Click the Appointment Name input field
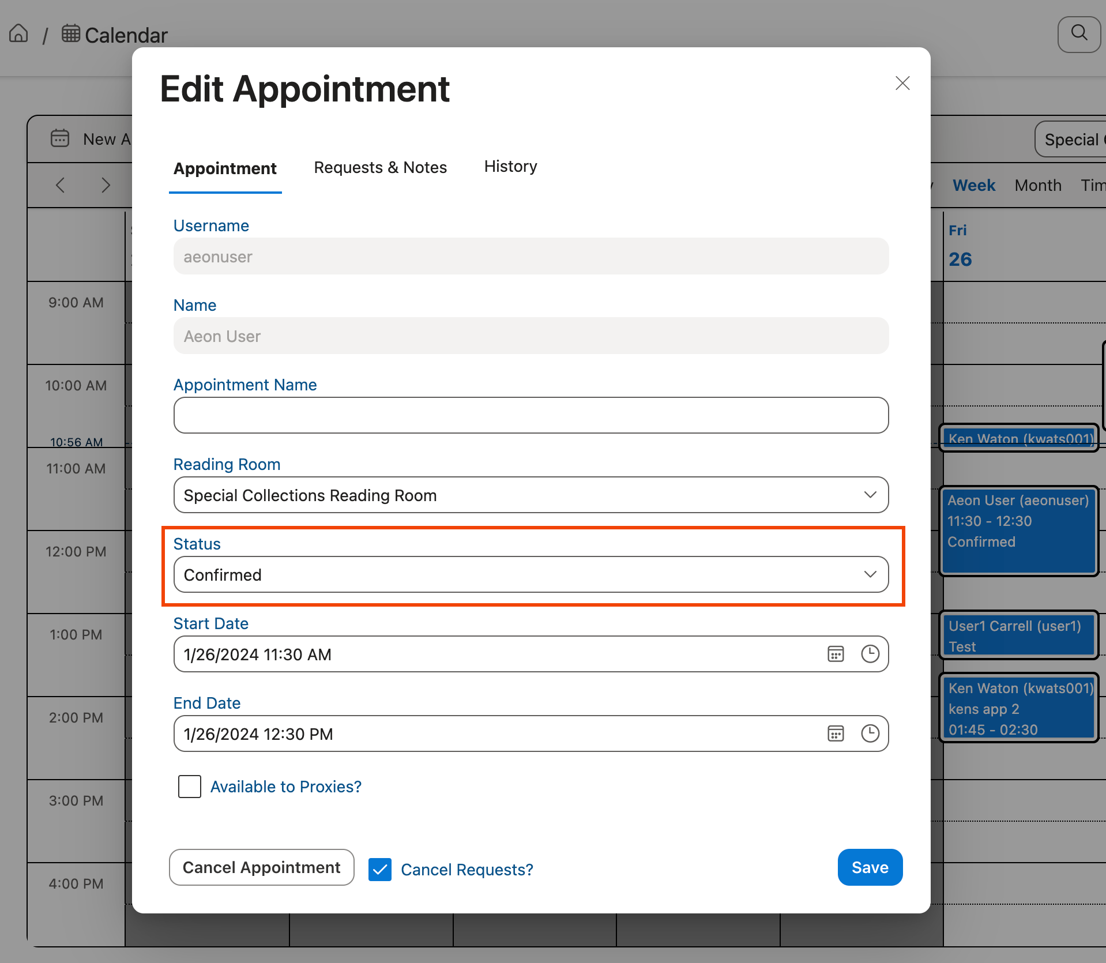Viewport: 1106px width, 963px height. tap(530, 415)
